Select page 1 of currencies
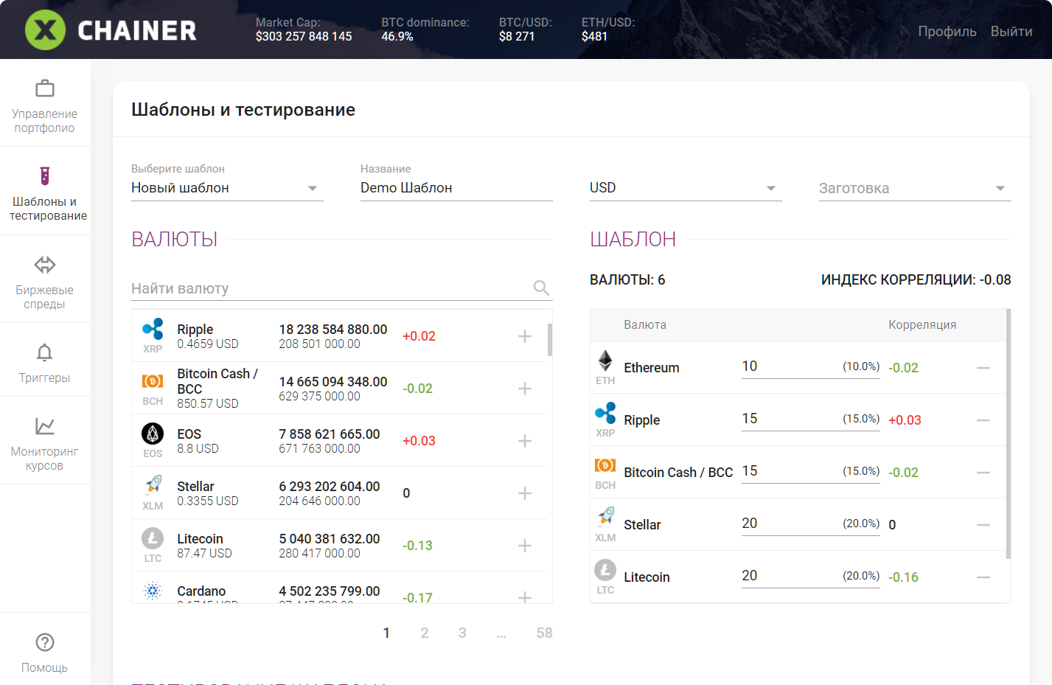Image resolution: width=1052 pixels, height=685 pixels. click(x=386, y=633)
